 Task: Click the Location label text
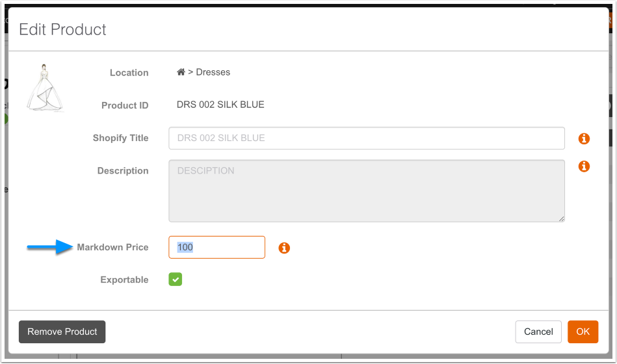pyautogui.click(x=129, y=73)
